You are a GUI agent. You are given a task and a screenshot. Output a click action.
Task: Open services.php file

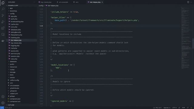(15, 54)
